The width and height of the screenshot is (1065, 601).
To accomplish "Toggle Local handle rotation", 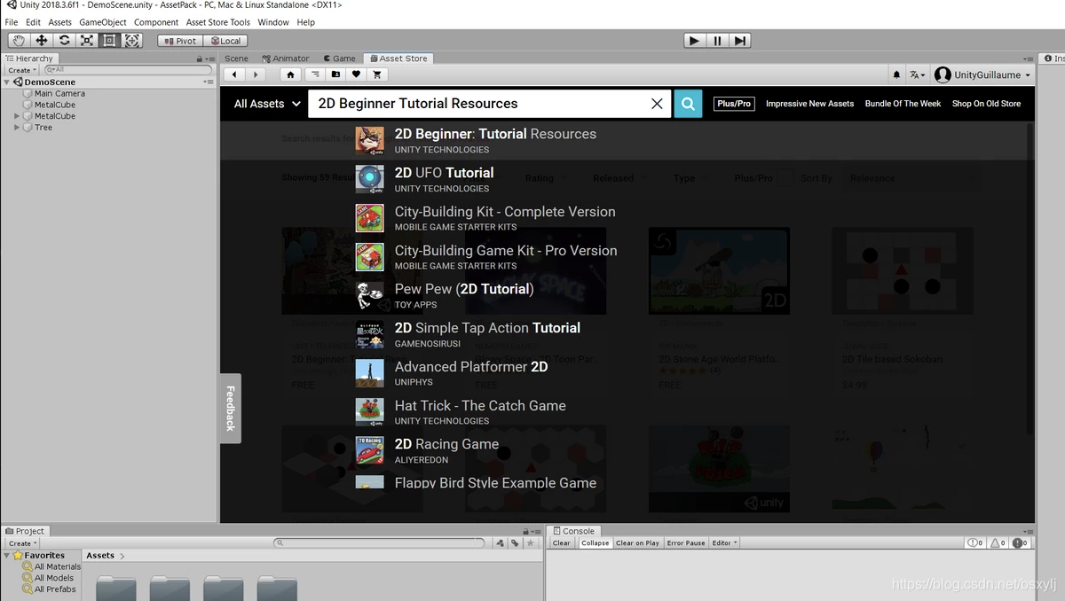I will pyautogui.click(x=225, y=41).
